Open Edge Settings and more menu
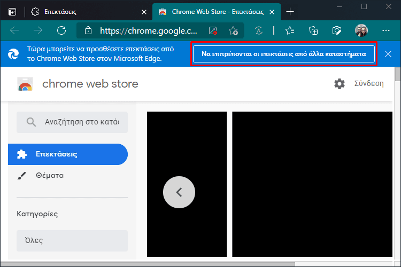Screen dimensions: 401x267 click(385, 30)
